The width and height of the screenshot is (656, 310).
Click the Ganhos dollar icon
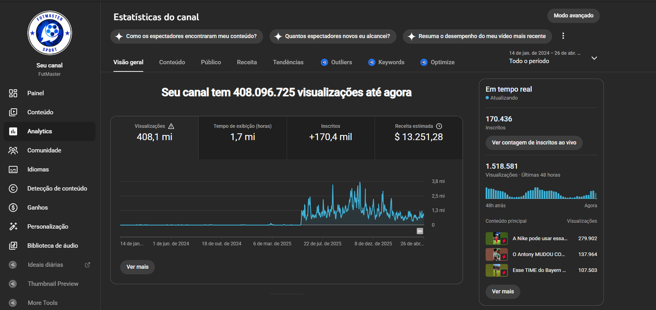click(13, 208)
